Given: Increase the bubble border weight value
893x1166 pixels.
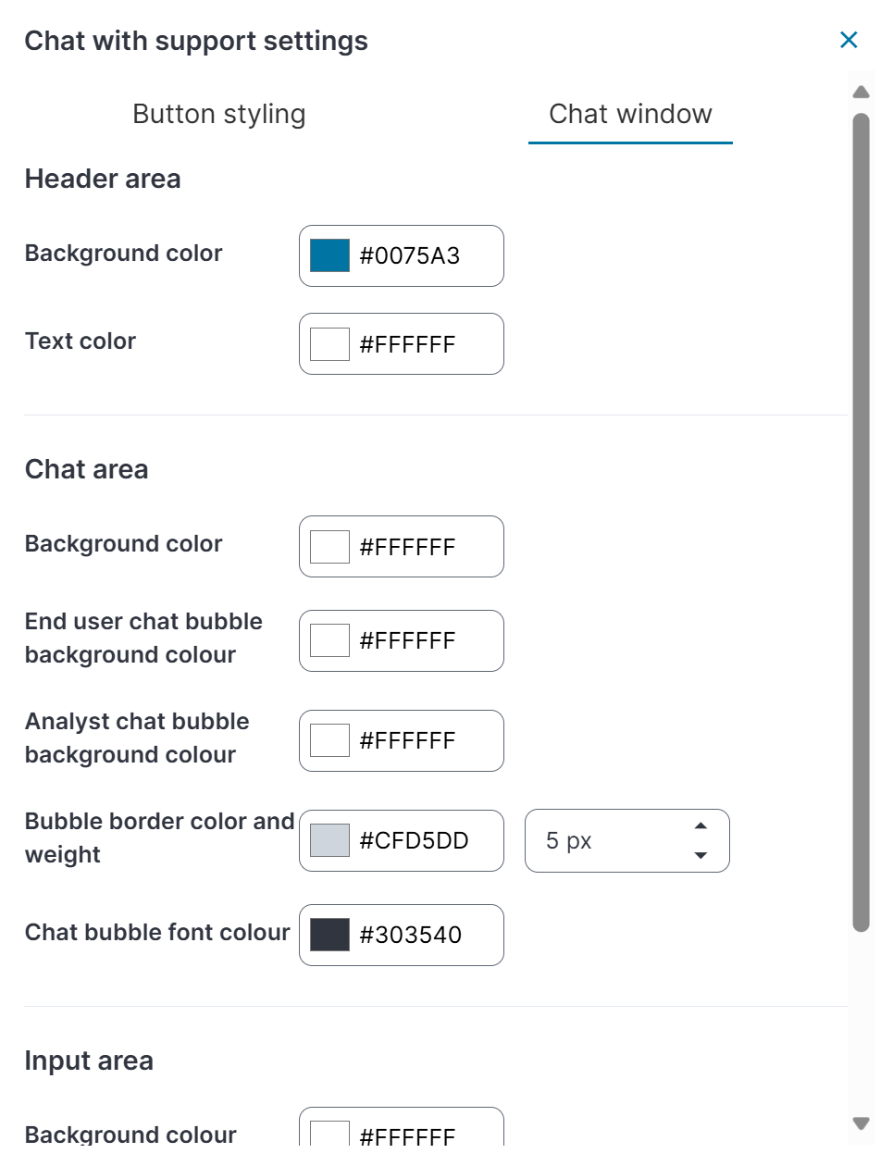Looking at the screenshot, I should click(701, 825).
